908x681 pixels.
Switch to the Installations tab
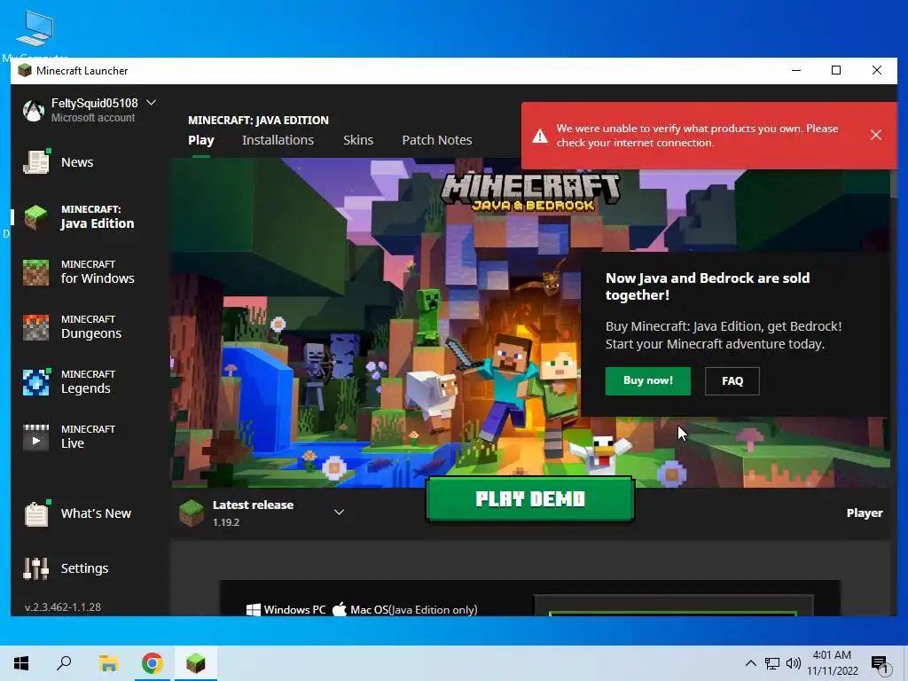(x=278, y=140)
